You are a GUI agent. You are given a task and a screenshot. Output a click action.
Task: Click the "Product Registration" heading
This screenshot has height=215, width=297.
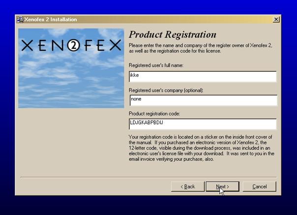click(x=173, y=34)
